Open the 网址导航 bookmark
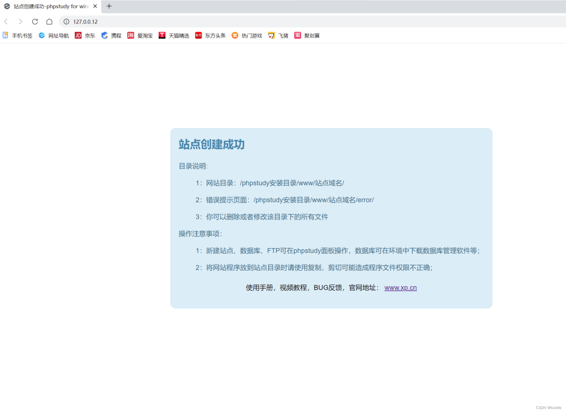Viewport: 566px width, 412px height. tap(53, 35)
